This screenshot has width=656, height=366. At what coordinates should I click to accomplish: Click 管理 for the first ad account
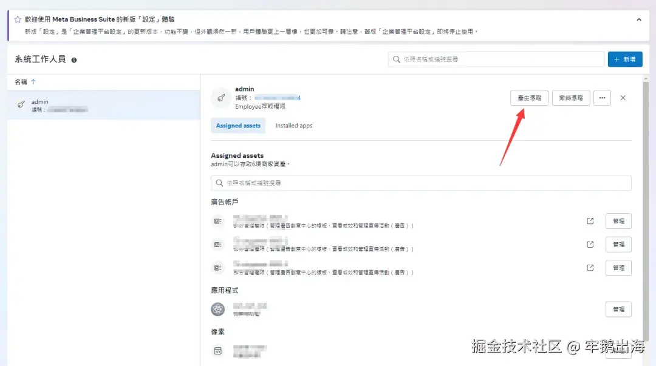tap(618, 221)
